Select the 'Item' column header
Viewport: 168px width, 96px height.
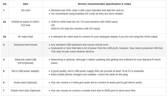[25, 4]
